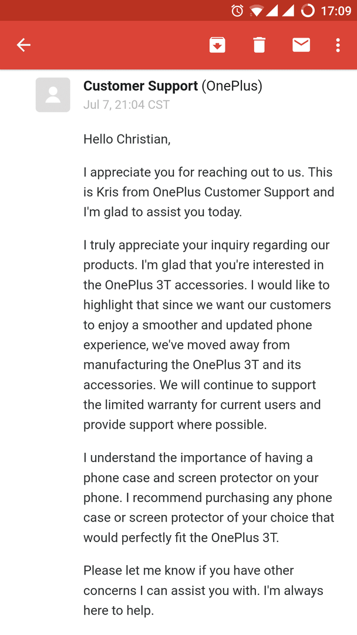Viewport: 357px width, 635px height.
Task: Open the three-dot overflow menu
Action: 338,45
